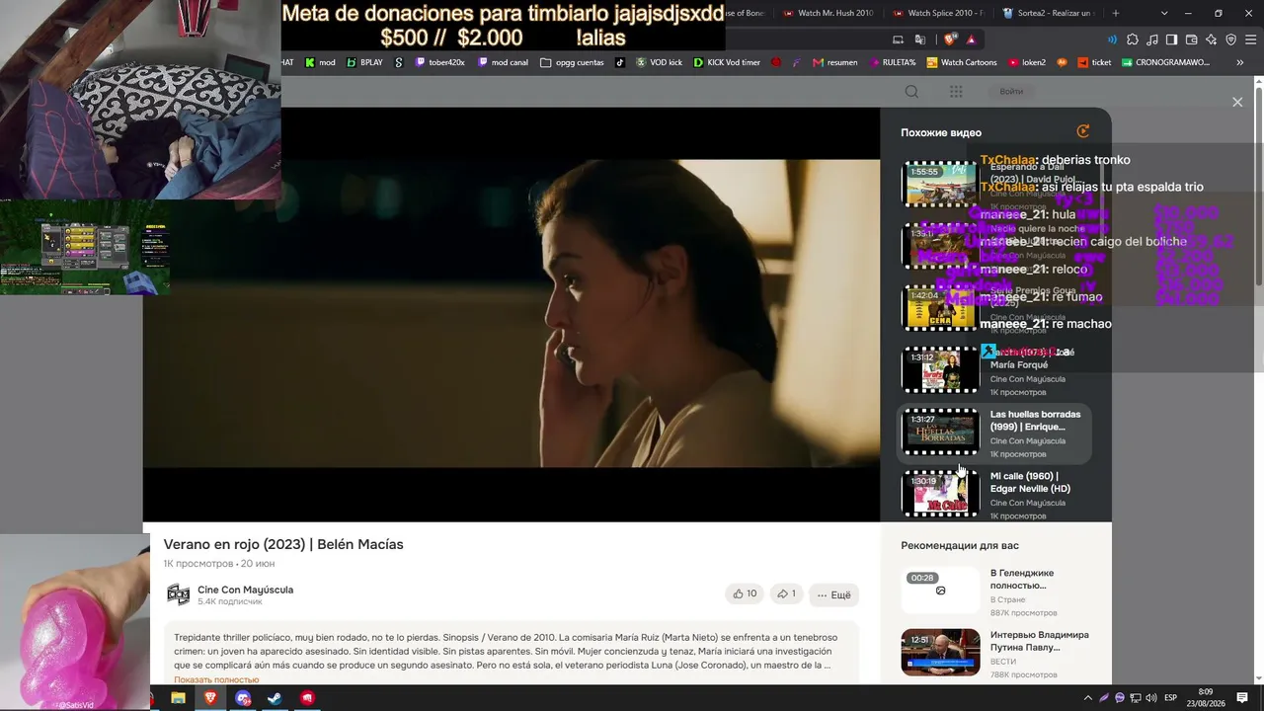Open the Esperando a Dalí video thumbnail
The image size is (1264, 711).
(x=940, y=185)
